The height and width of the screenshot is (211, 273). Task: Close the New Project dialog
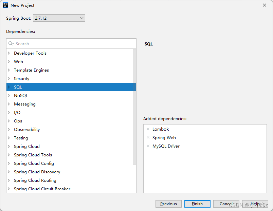(265, 5)
